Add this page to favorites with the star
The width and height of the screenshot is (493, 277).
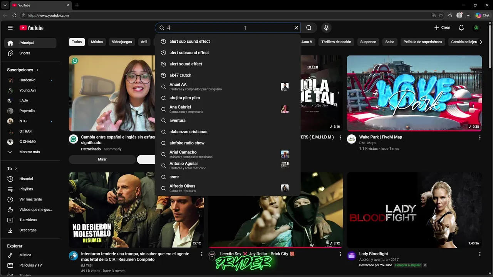441,15
